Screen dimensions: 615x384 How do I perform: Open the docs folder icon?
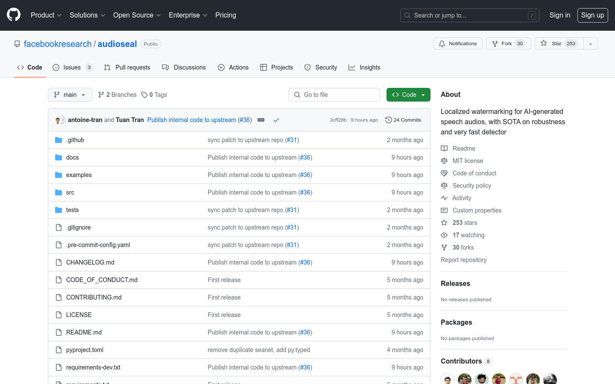[59, 157]
